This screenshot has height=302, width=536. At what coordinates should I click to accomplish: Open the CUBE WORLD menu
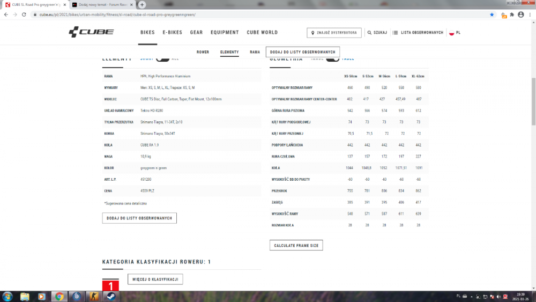tap(262, 33)
